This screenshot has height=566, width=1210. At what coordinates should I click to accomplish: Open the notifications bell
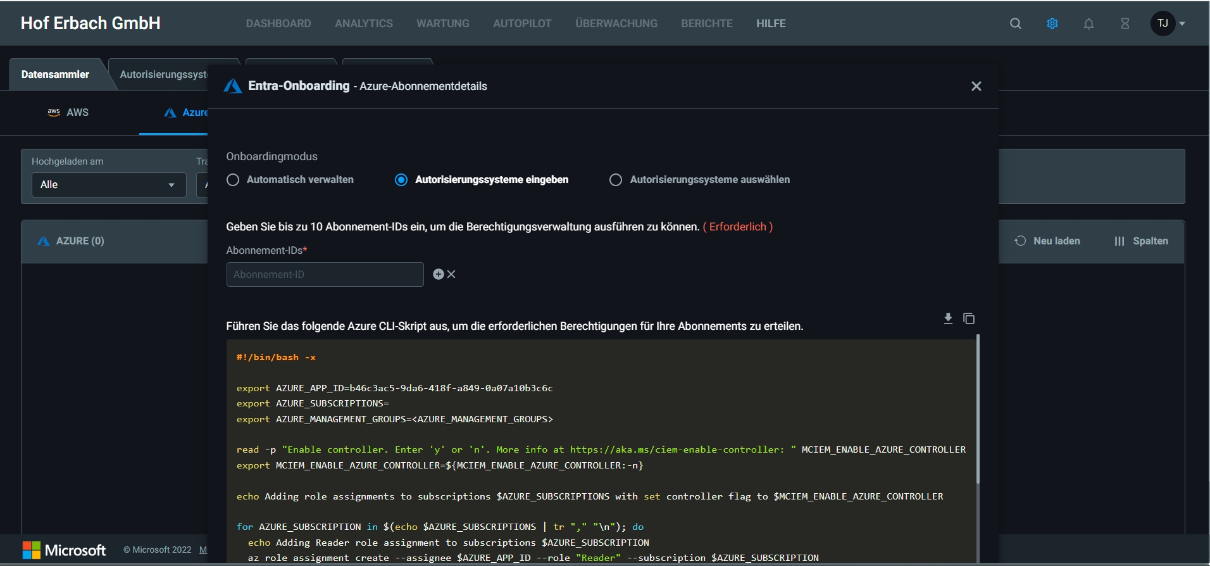click(1088, 23)
